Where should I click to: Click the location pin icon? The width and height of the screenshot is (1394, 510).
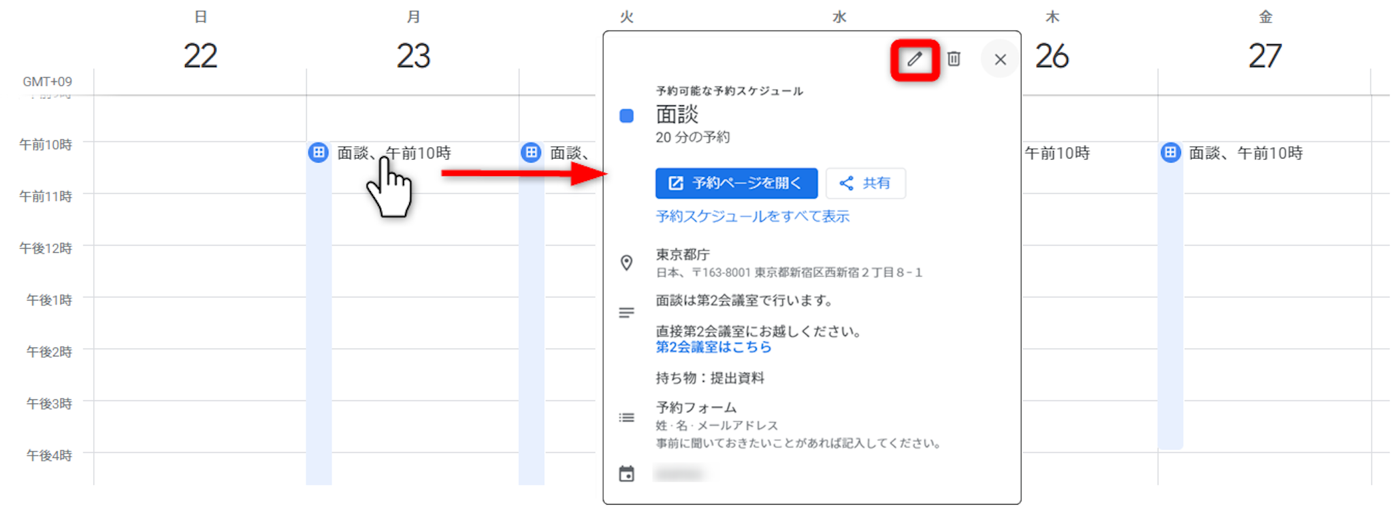(x=626, y=262)
